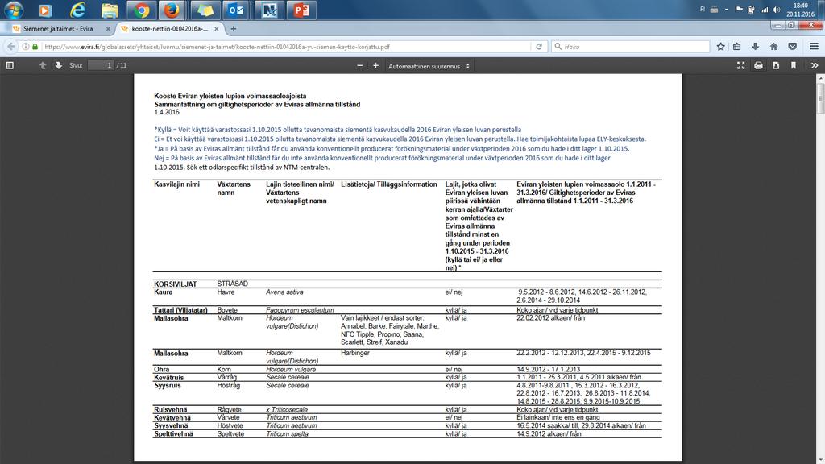Bookmark this page with the star
The width and height of the screenshot is (825, 464).
click(721, 46)
